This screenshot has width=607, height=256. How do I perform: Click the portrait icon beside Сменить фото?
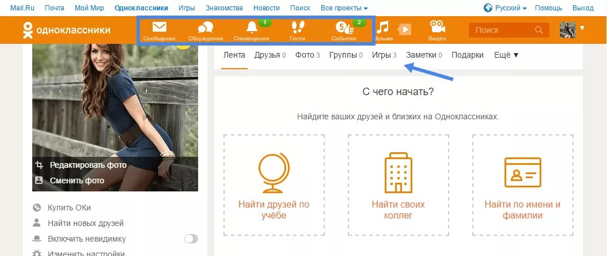[39, 180]
